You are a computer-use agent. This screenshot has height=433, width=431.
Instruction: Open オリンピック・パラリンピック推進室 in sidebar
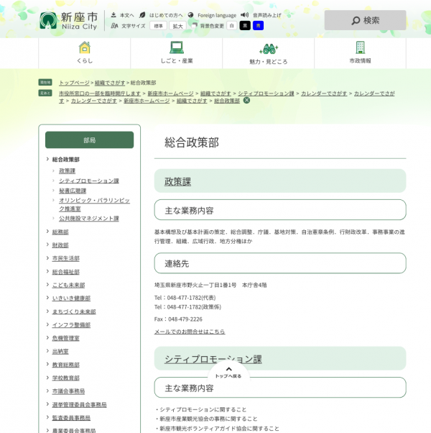[x=94, y=204]
